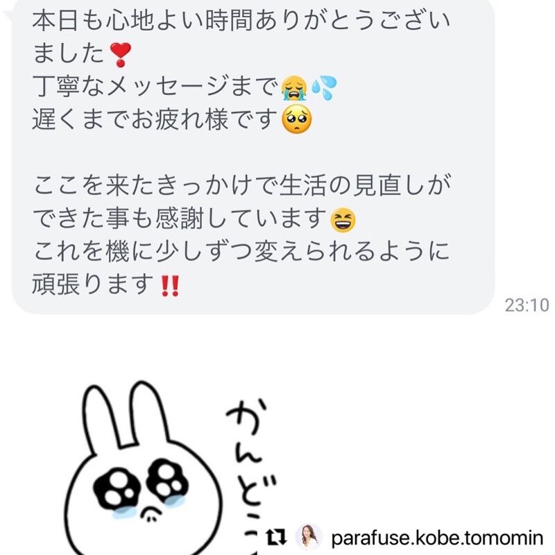Click the ここを来たきっかけで text line
This screenshot has width=555, height=555.
pyautogui.click(x=241, y=185)
